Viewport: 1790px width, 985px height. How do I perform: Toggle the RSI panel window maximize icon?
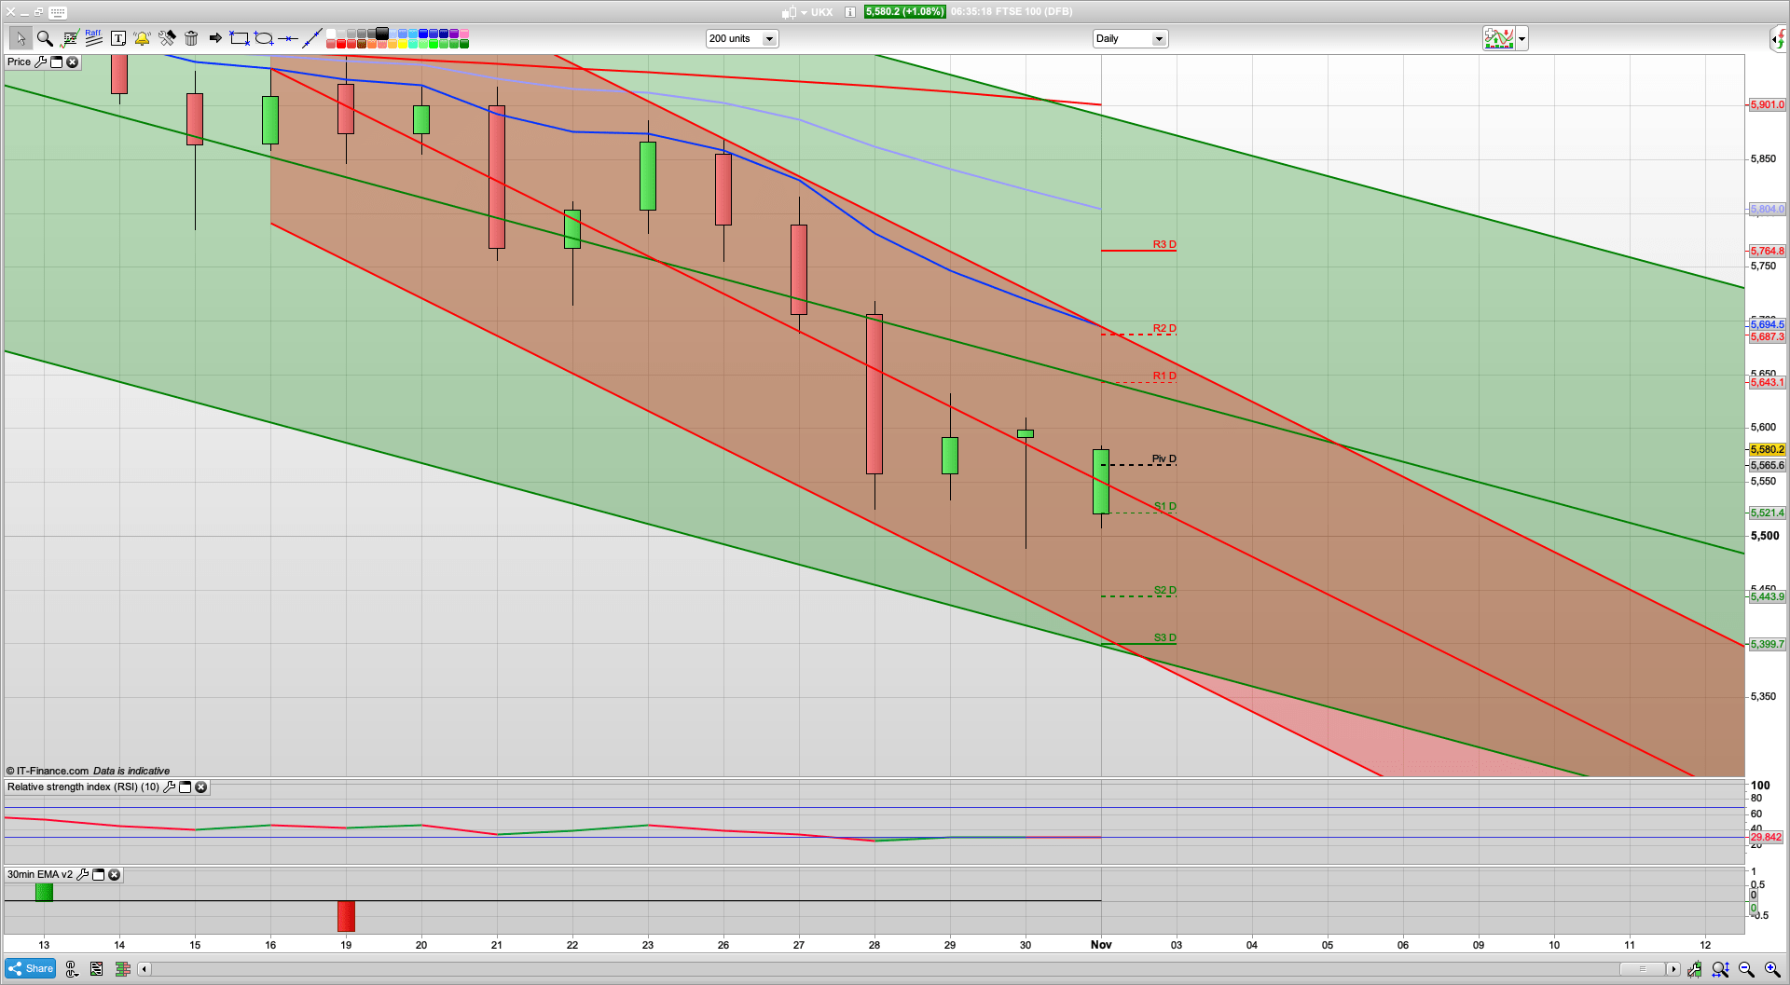pyautogui.click(x=185, y=787)
